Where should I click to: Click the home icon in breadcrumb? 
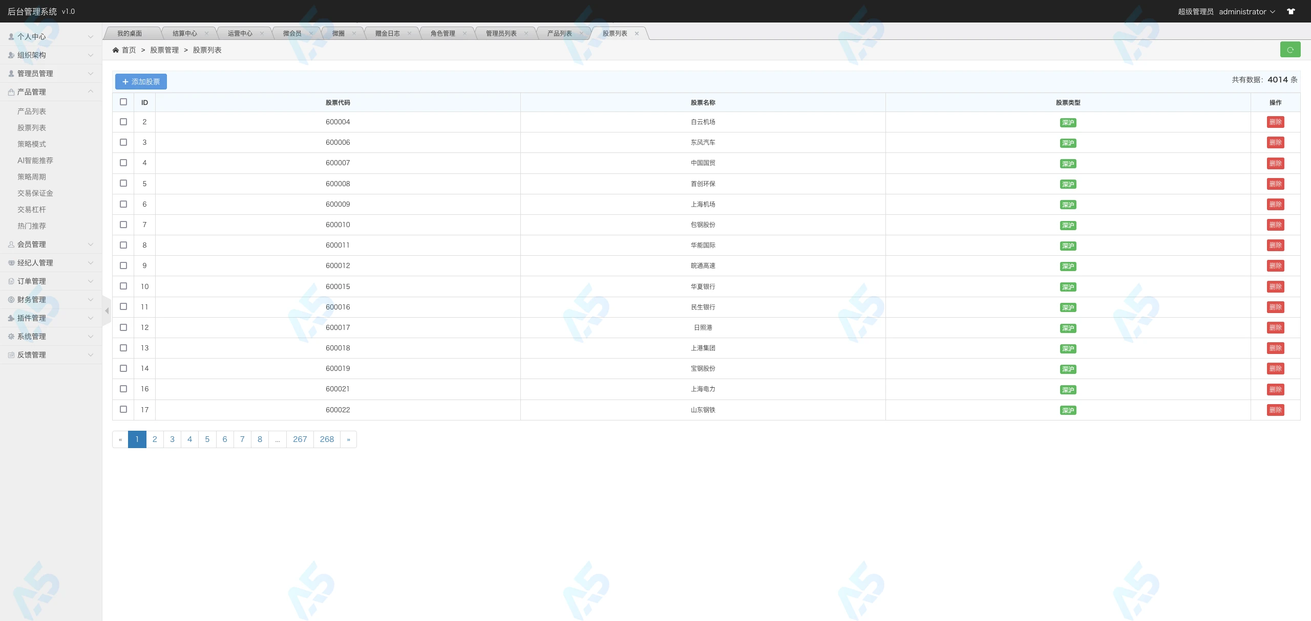point(116,50)
